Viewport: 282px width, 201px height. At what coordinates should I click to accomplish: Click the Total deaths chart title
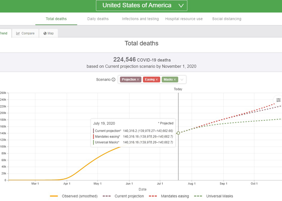pyautogui.click(x=141, y=43)
